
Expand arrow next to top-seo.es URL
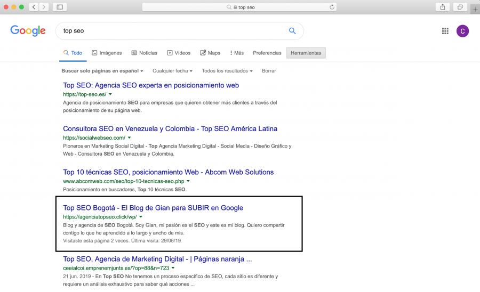110,94
